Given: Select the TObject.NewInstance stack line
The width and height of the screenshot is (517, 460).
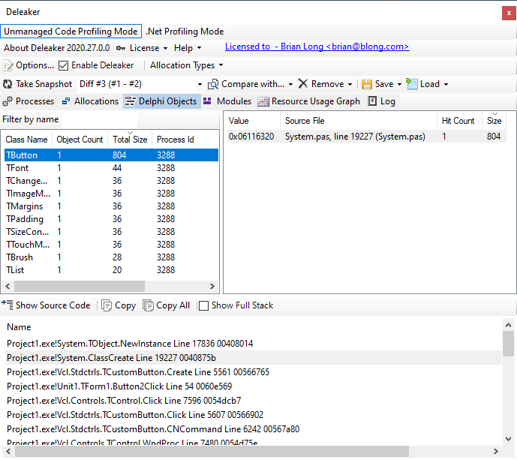Looking at the screenshot, I should pos(253,344).
